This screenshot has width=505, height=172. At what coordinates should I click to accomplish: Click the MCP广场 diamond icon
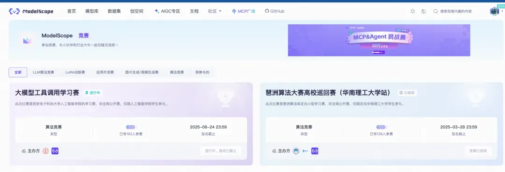(234, 11)
